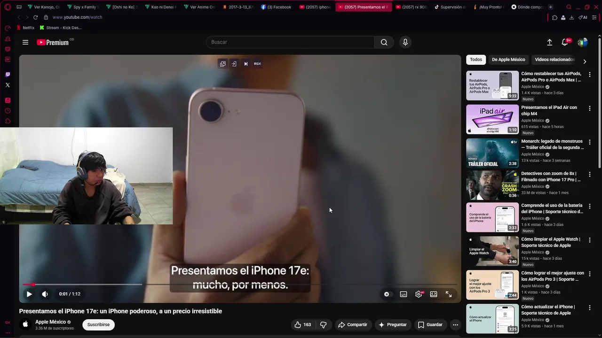Like the video with 163 likes

pyautogui.click(x=302, y=324)
